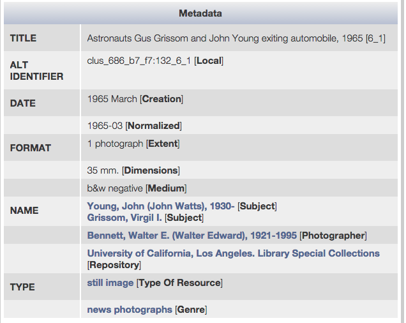Image resolution: width=406 pixels, height=323 pixels.
Task: Select the clus_686_b7_f7 local identifier value
Action: (x=139, y=61)
